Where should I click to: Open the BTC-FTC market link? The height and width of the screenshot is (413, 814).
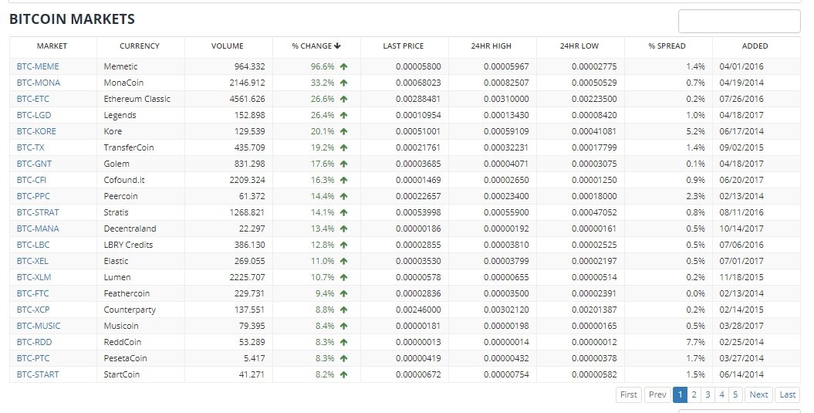(32, 293)
